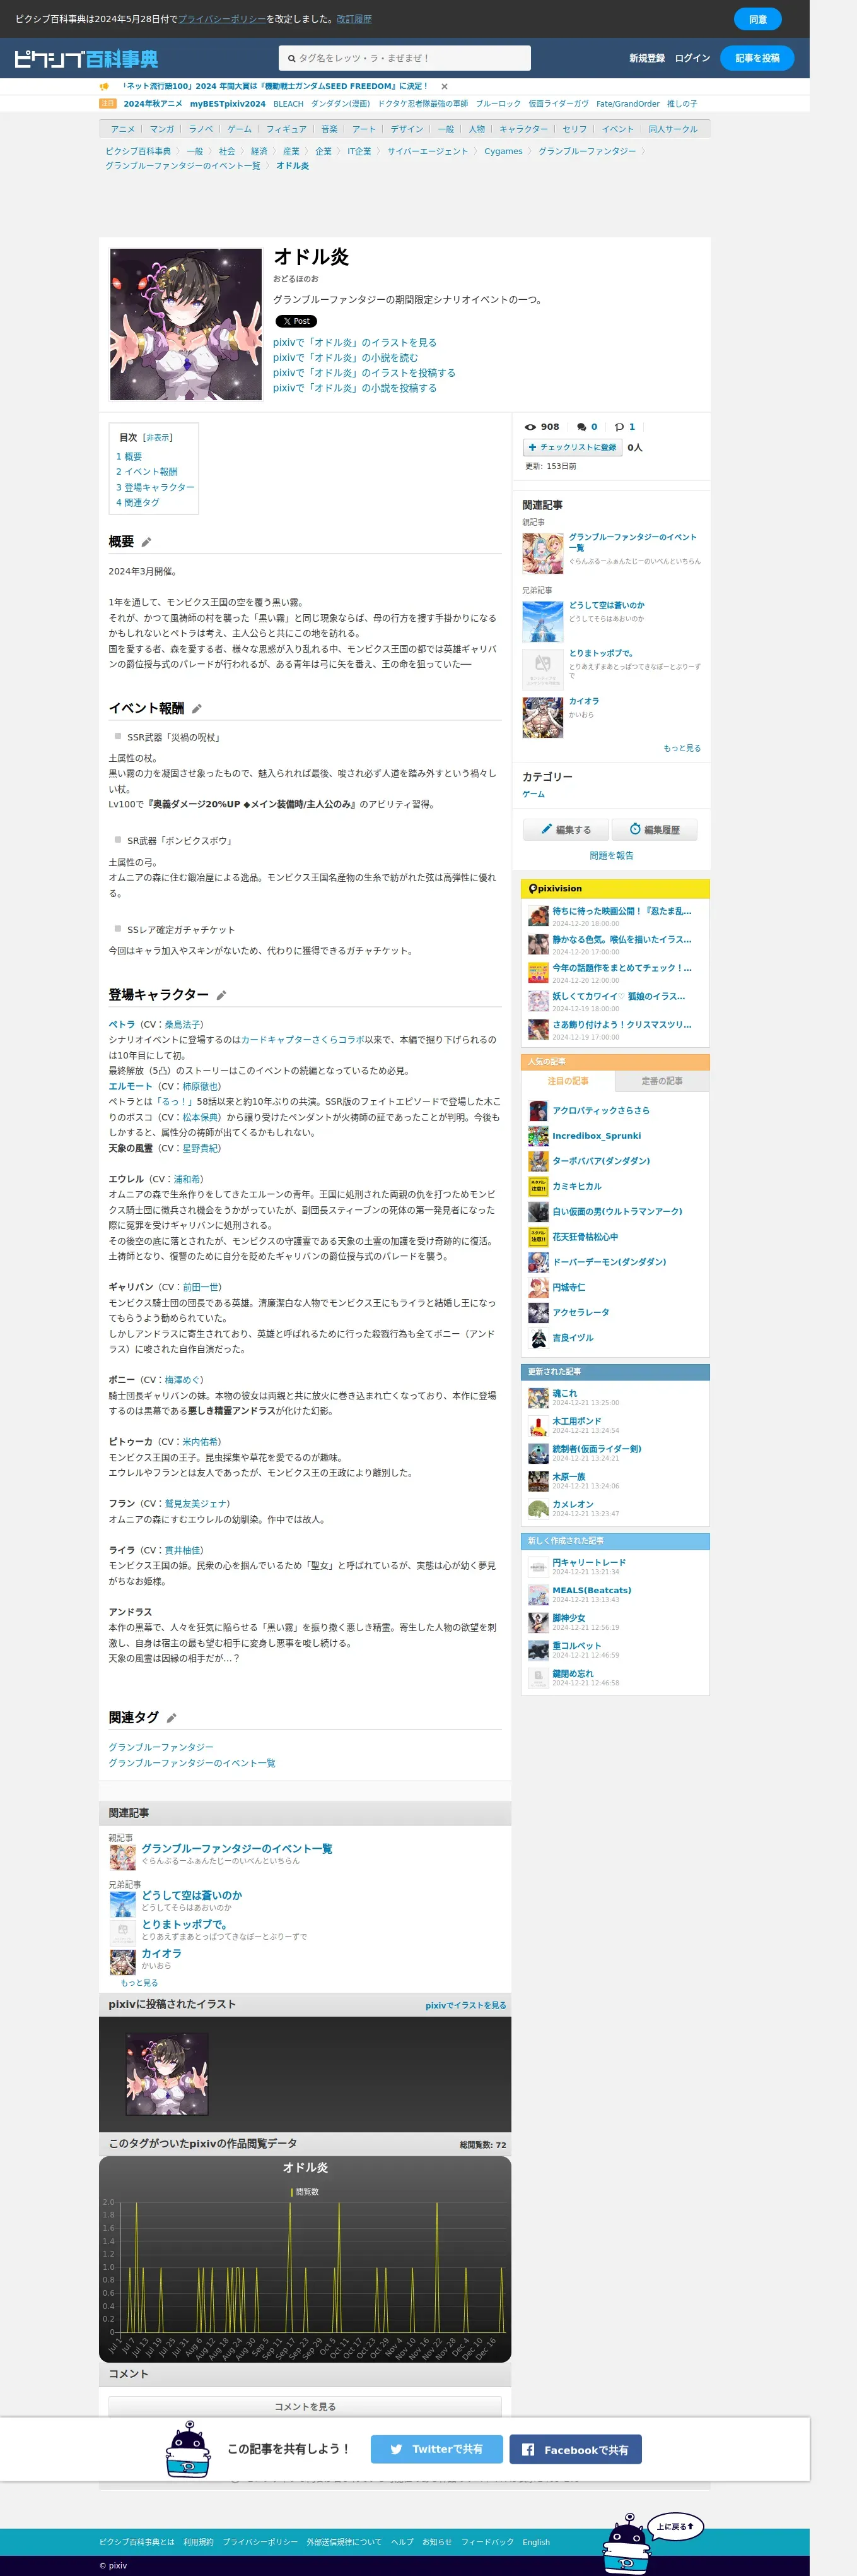Screen dimensions: 857x2576
Task: Open the Incredibox_Sprunki popular article
Action: (597, 1136)
